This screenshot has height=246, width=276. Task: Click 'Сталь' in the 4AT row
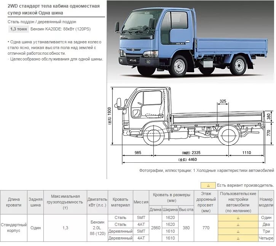pyautogui.click(x=120, y=225)
